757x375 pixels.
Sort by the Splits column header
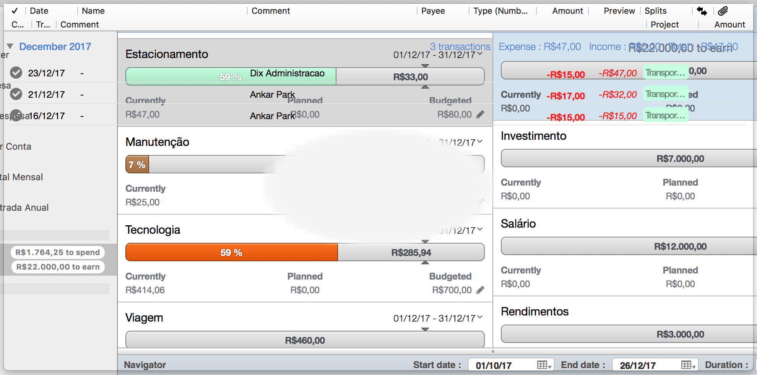(656, 11)
